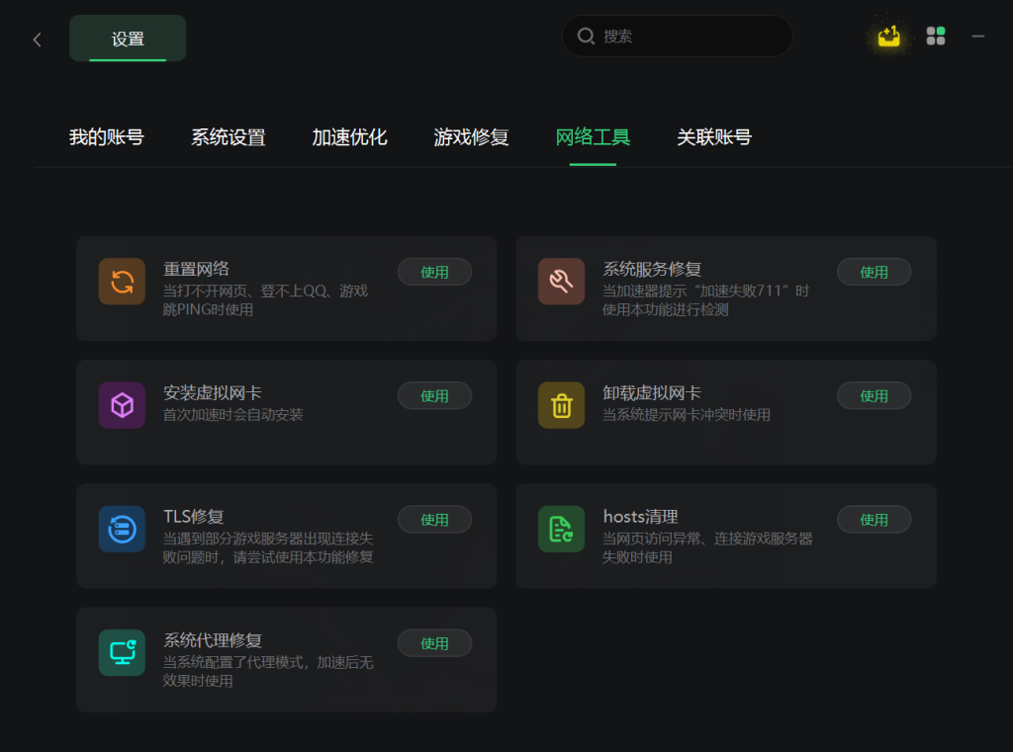Click the TLS修复 title text
The height and width of the screenshot is (752, 1013).
pos(193,517)
